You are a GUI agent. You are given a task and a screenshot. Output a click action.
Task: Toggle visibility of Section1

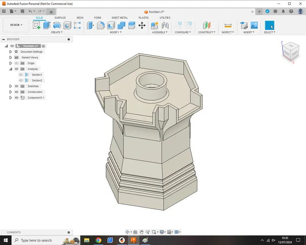coord(21,74)
